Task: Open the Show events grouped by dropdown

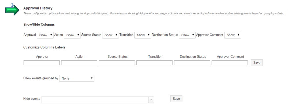Action: (77, 78)
